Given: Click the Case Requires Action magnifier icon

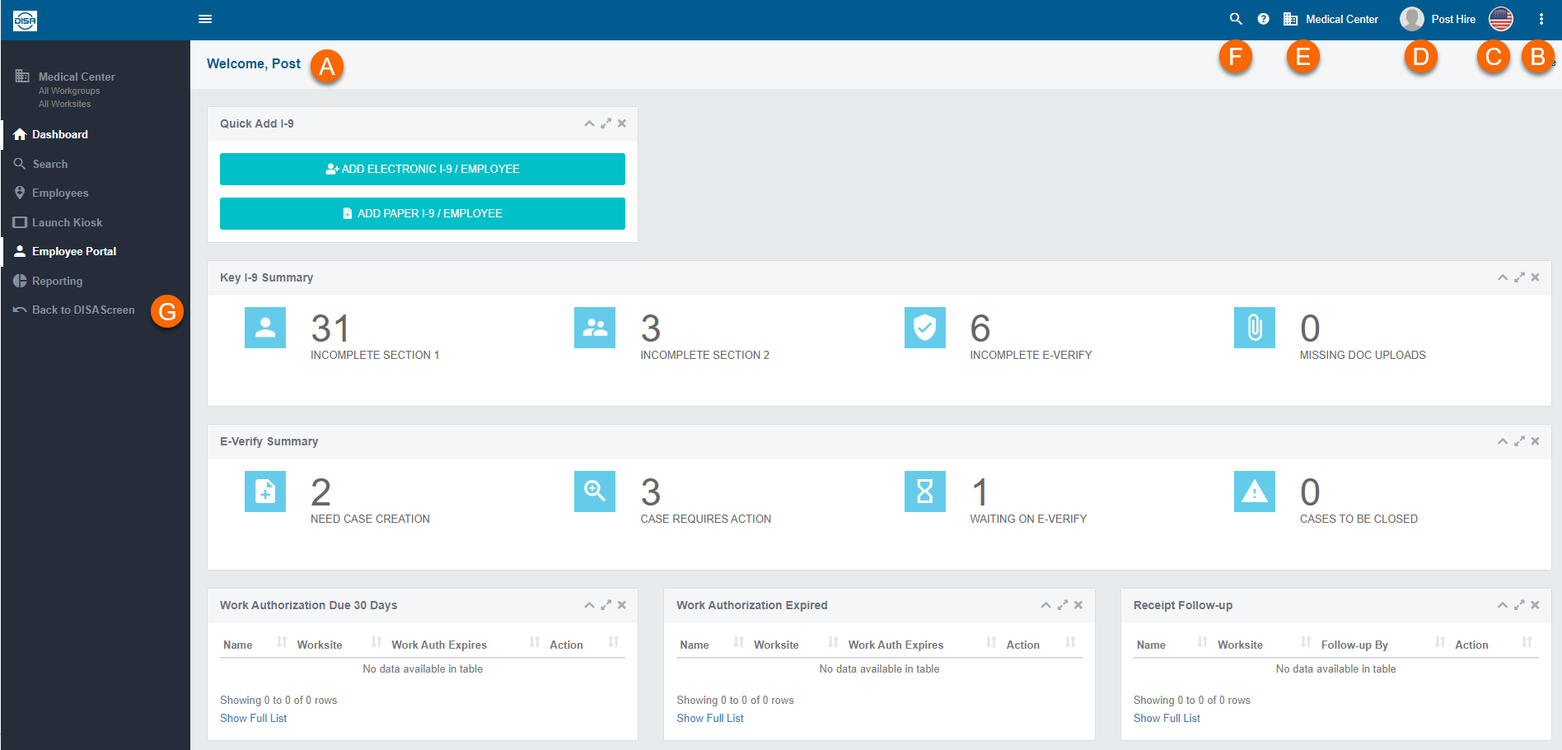Looking at the screenshot, I should click(595, 491).
